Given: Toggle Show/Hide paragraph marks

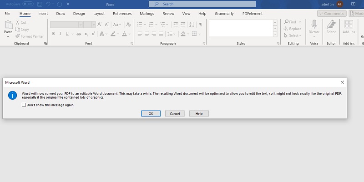Looking at the screenshot, I should click(x=201, y=25).
